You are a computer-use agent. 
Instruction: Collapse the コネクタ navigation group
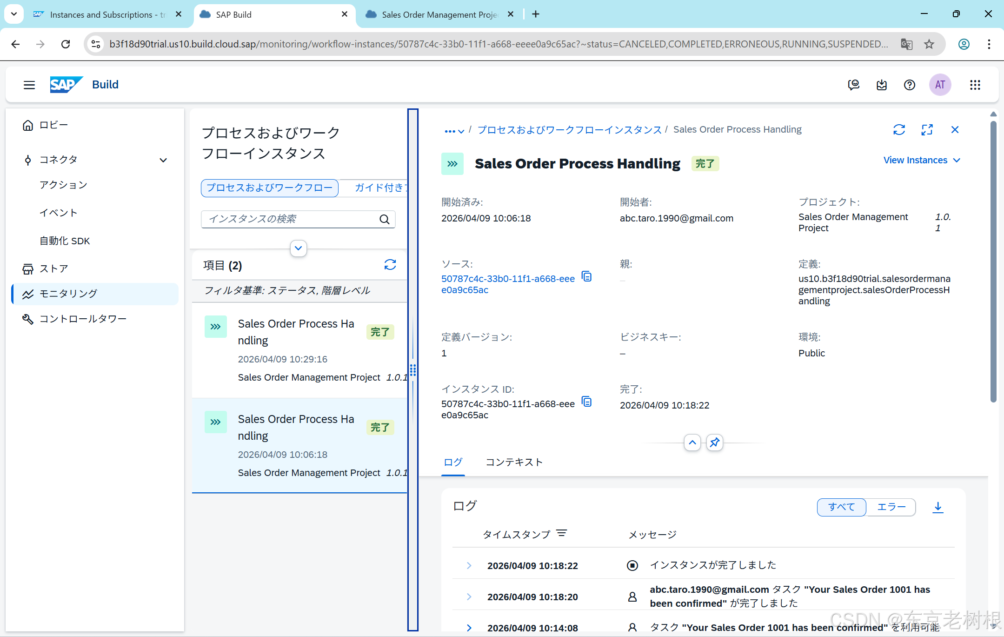pos(163,160)
